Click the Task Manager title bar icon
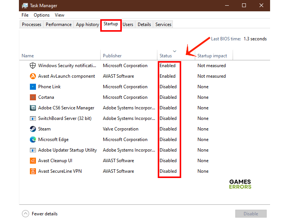Screen dimensions: 289x221 click(x=25, y=6)
